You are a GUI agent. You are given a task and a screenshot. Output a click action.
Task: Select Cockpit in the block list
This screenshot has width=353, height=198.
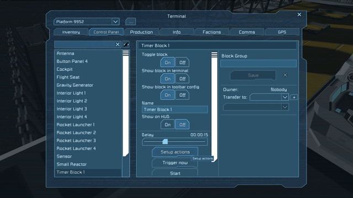[x=88, y=69]
